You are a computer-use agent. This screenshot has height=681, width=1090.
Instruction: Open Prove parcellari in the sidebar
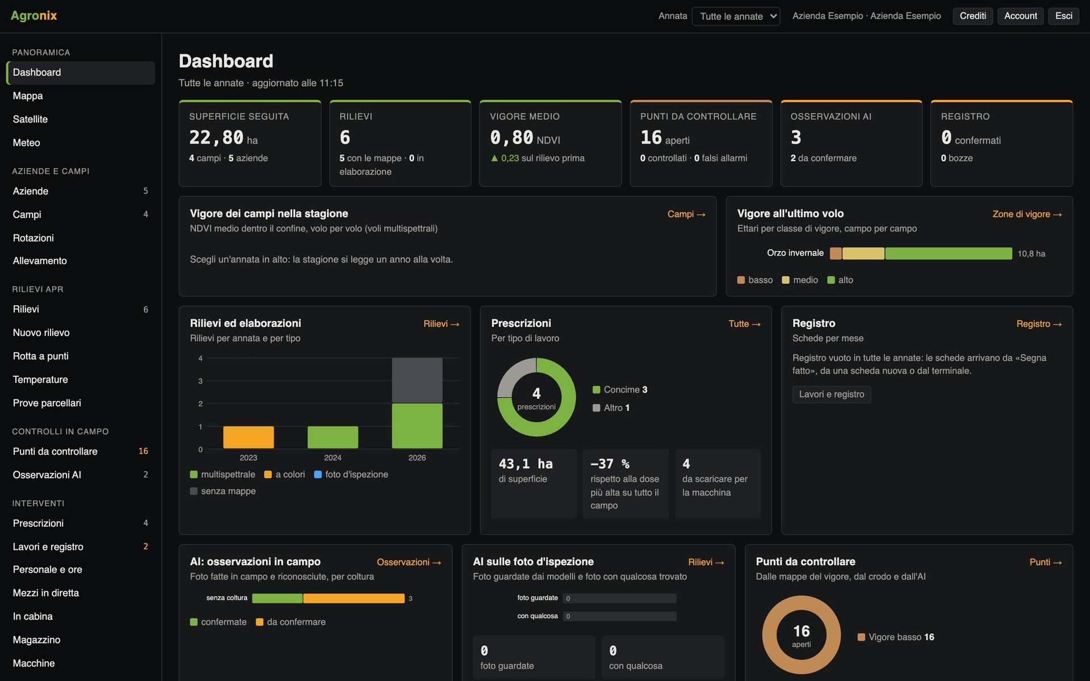click(x=81, y=403)
